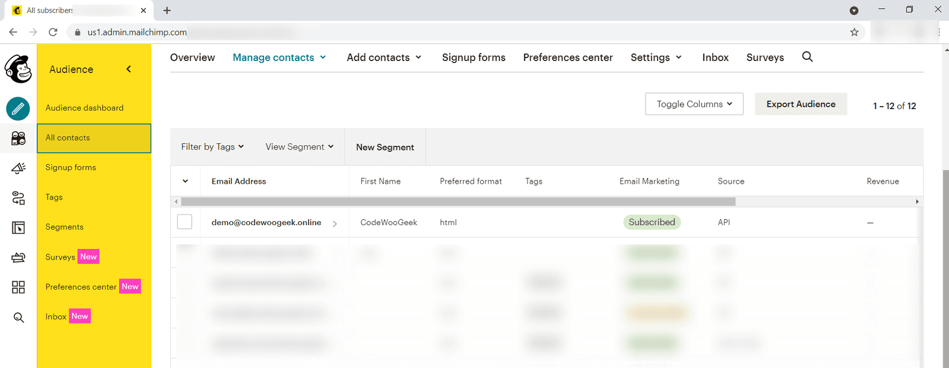The image size is (949, 368).
Task: Collapse the Audience sidebar with back chevron
Action: pos(129,69)
